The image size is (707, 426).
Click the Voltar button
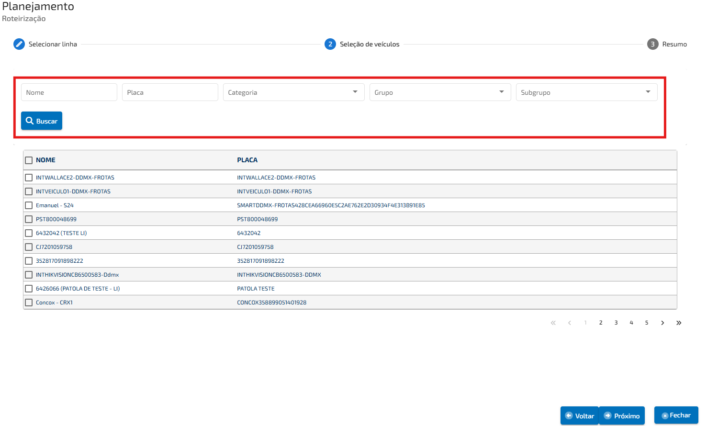coord(580,415)
